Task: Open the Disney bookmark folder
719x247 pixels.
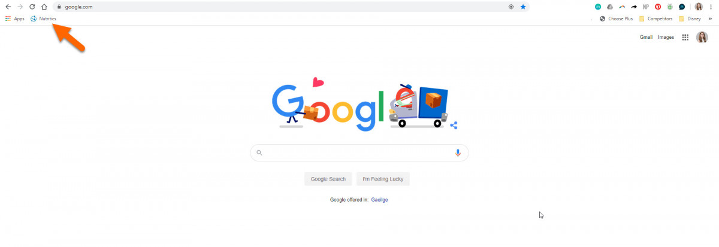Action: coord(690,19)
